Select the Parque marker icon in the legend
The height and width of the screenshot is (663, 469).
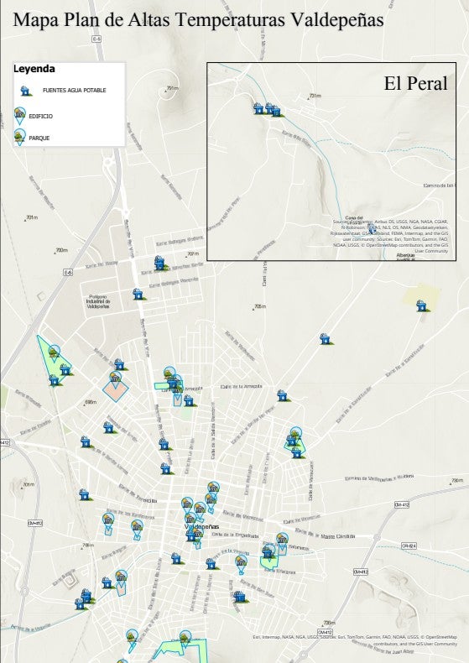click(x=19, y=138)
